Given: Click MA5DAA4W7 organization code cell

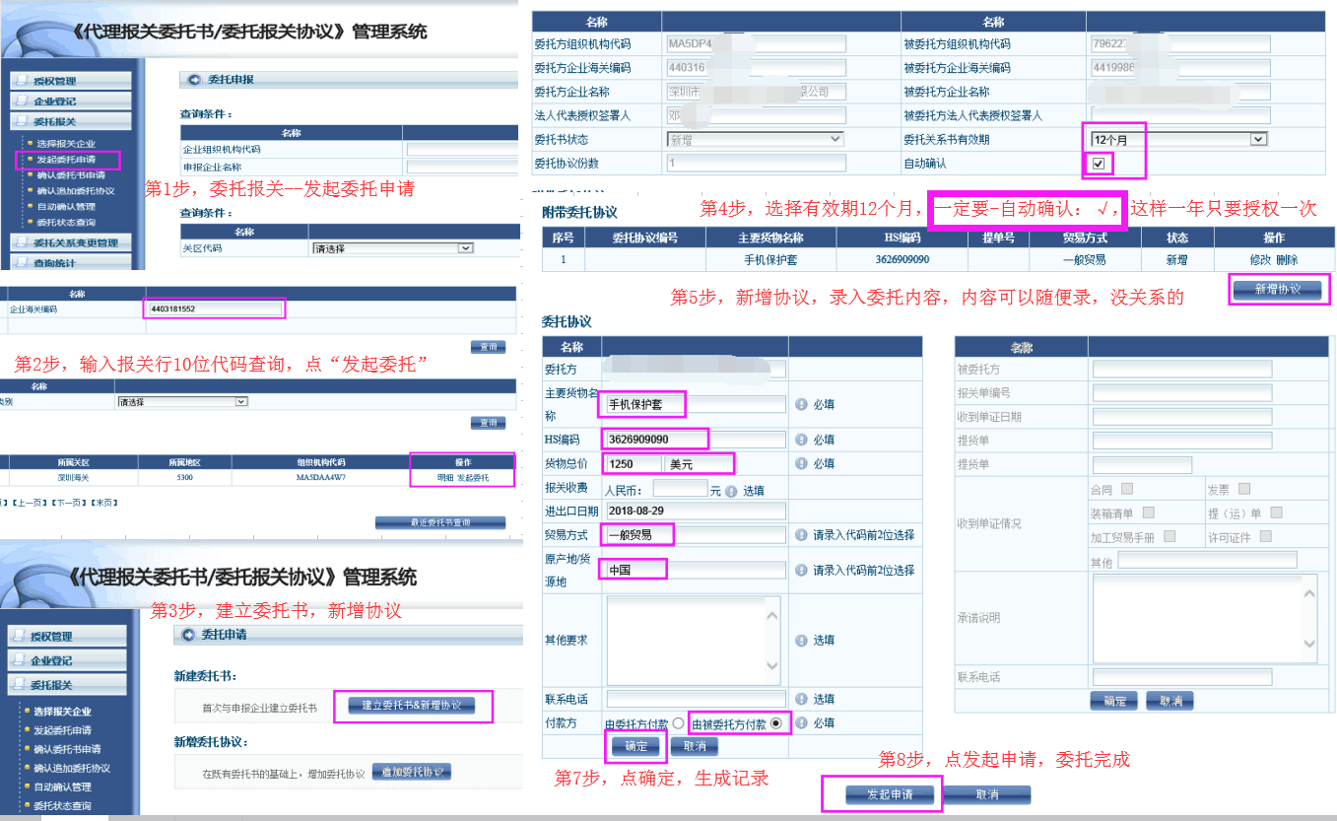Looking at the screenshot, I should pyautogui.click(x=321, y=478).
